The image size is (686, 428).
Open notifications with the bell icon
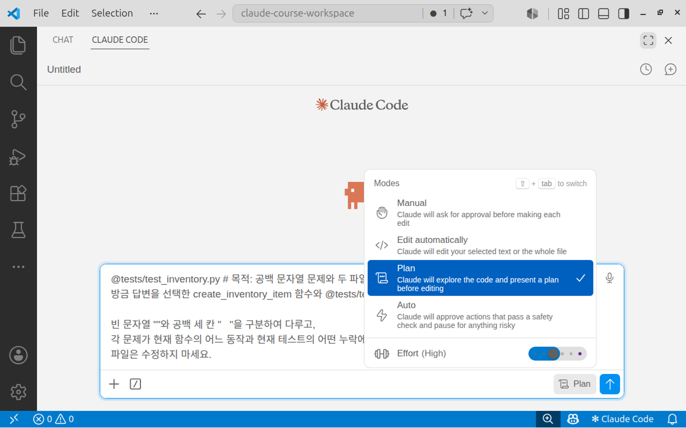(672, 419)
